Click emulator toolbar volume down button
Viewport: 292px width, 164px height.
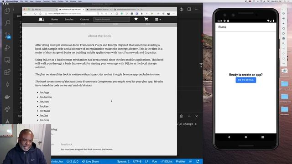tap(283, 23)
